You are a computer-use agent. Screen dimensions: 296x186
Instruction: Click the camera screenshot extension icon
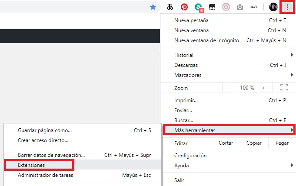tap(239, 7)
